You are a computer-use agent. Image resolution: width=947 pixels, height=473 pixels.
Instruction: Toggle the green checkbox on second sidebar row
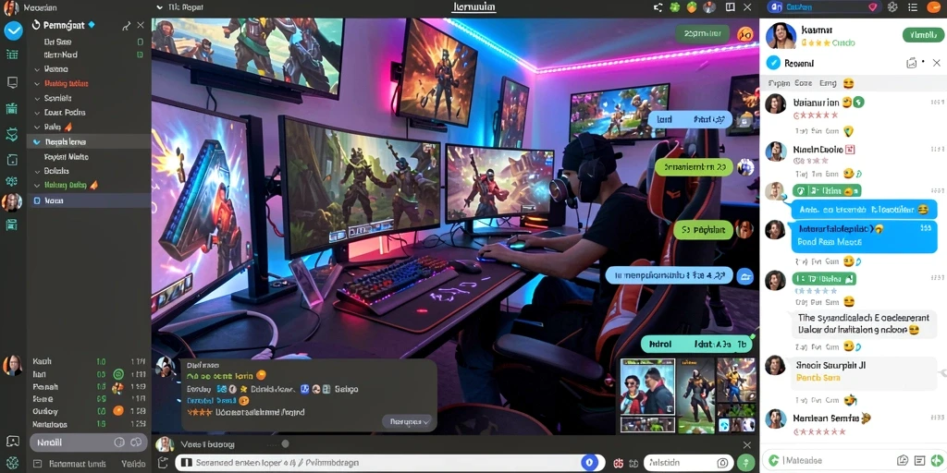141,55
